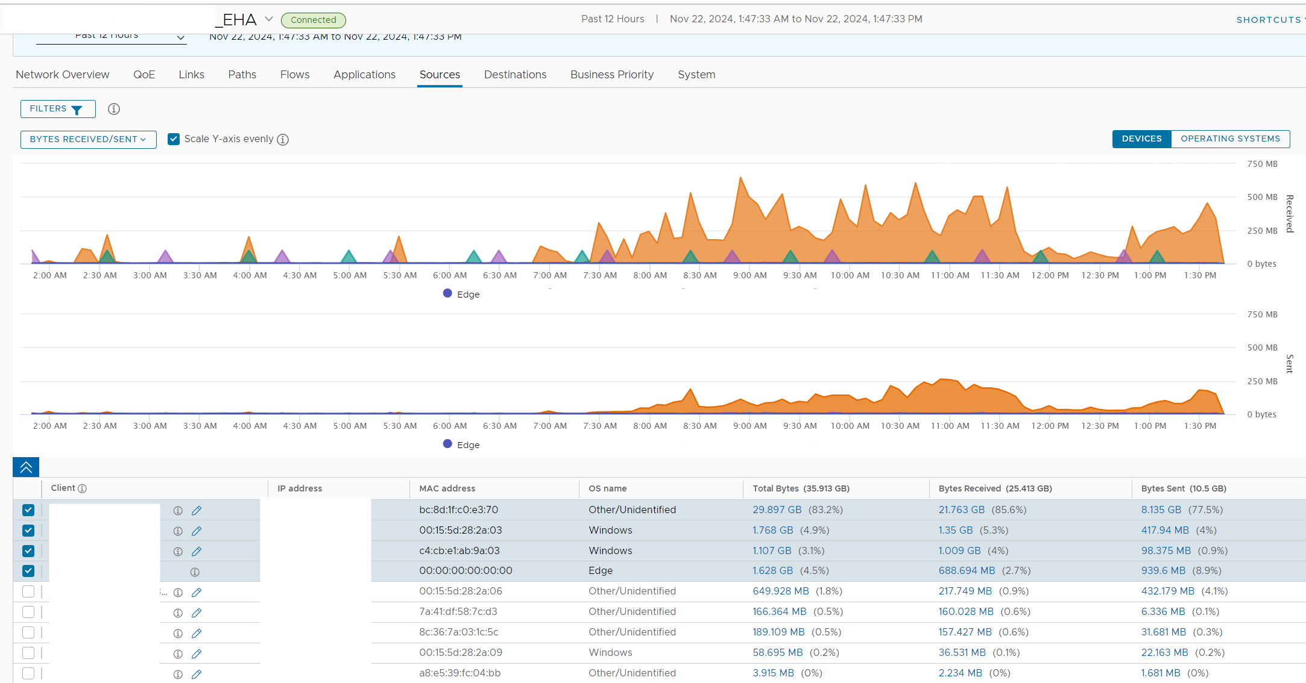Switch to the Destinations tab

click(x=515, y=75)
